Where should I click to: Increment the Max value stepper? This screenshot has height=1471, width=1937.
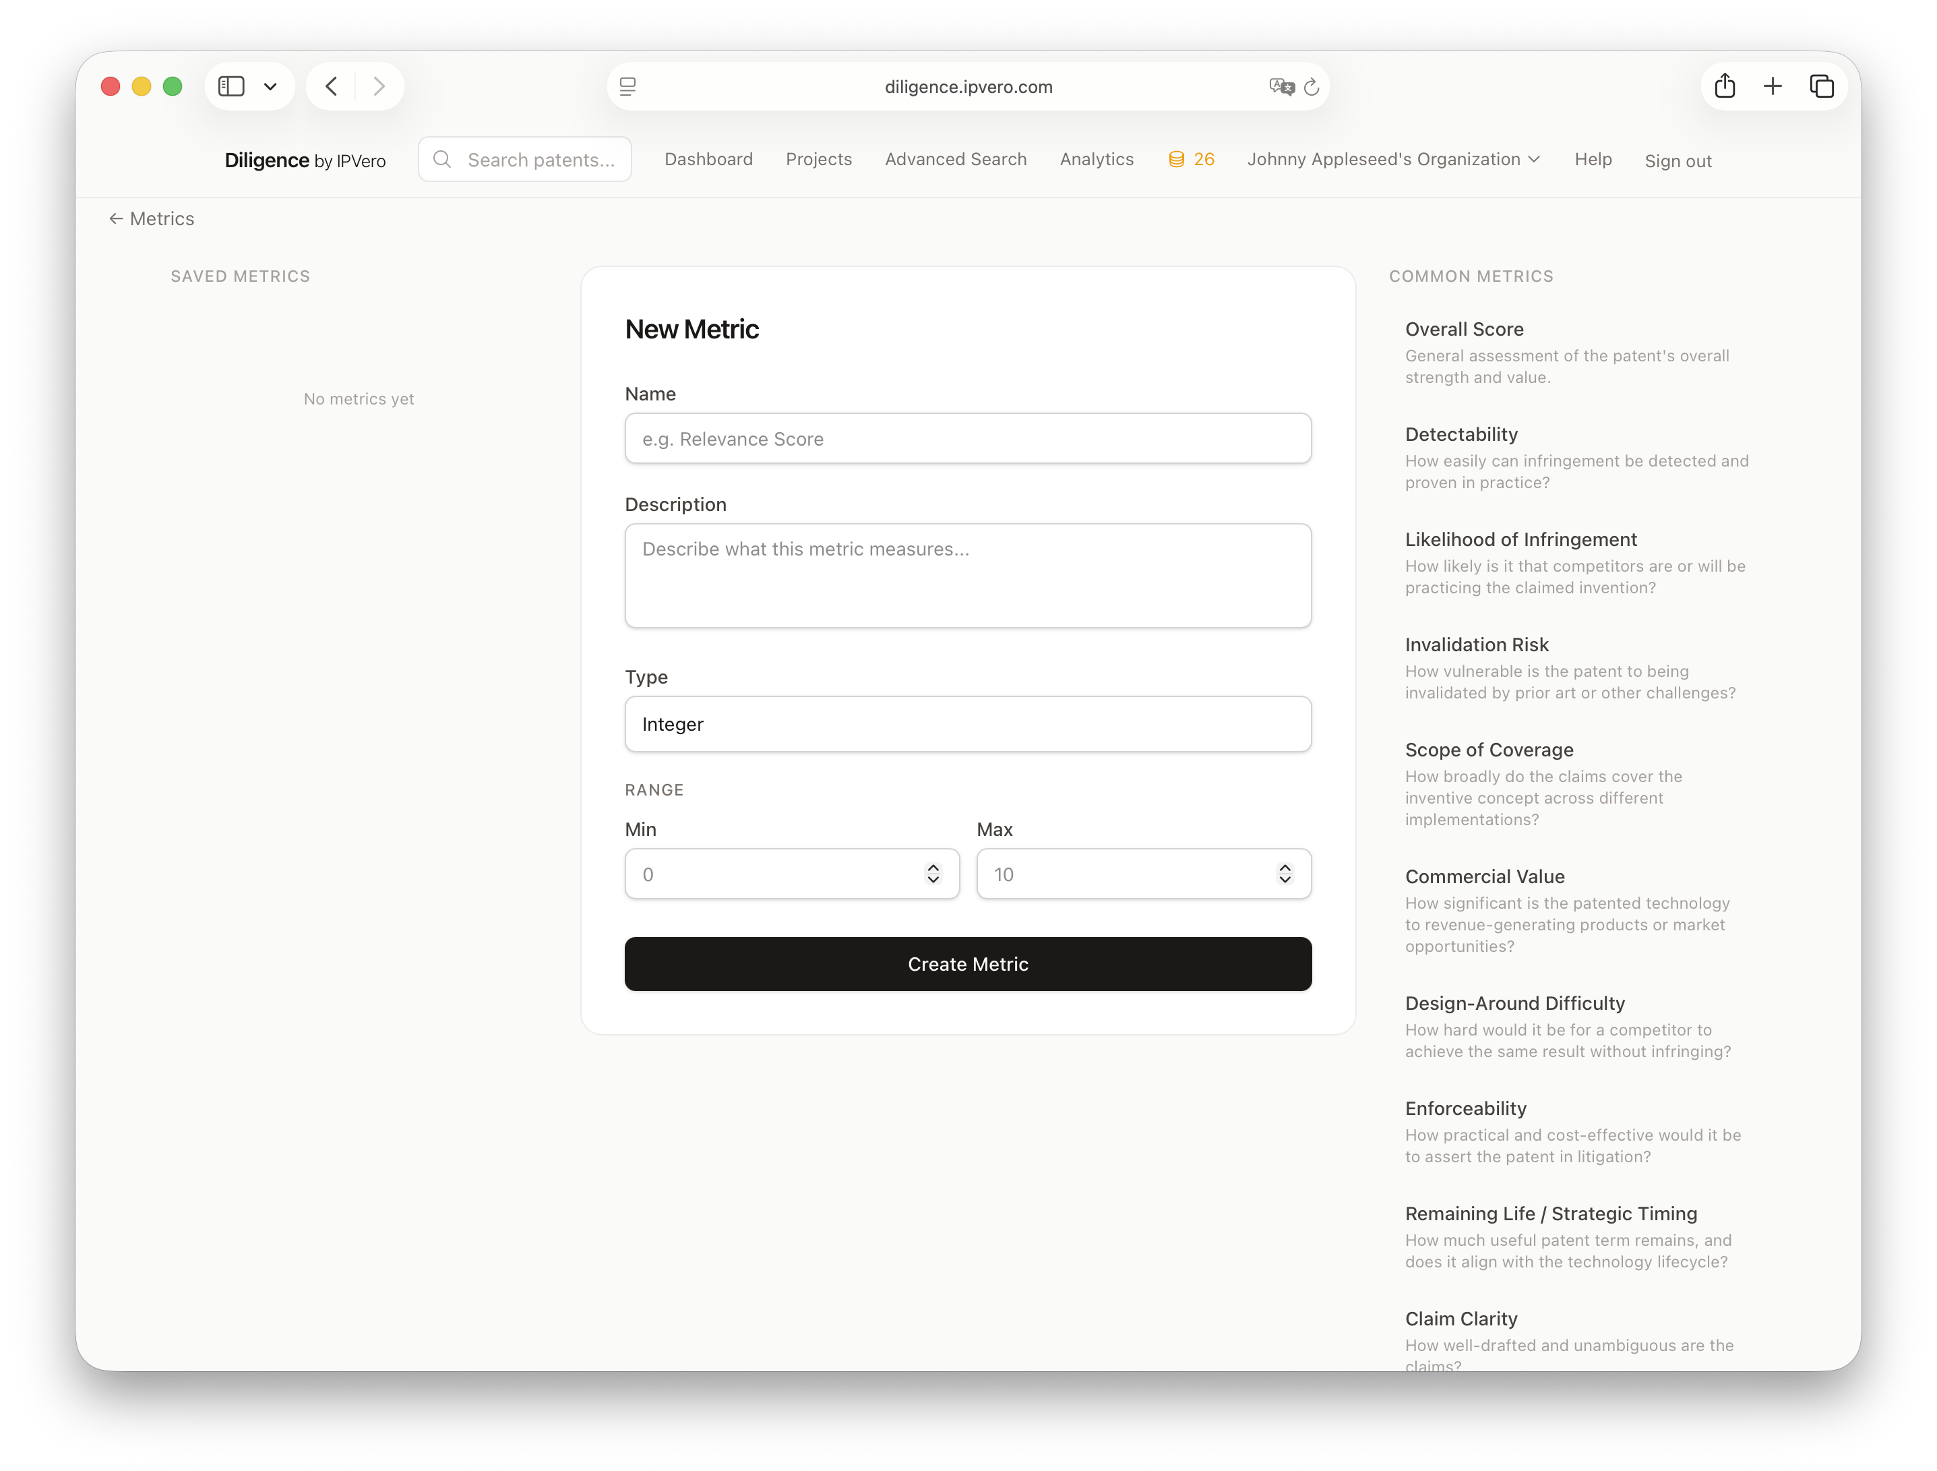pyautogui.click(x=1285, y=868)
